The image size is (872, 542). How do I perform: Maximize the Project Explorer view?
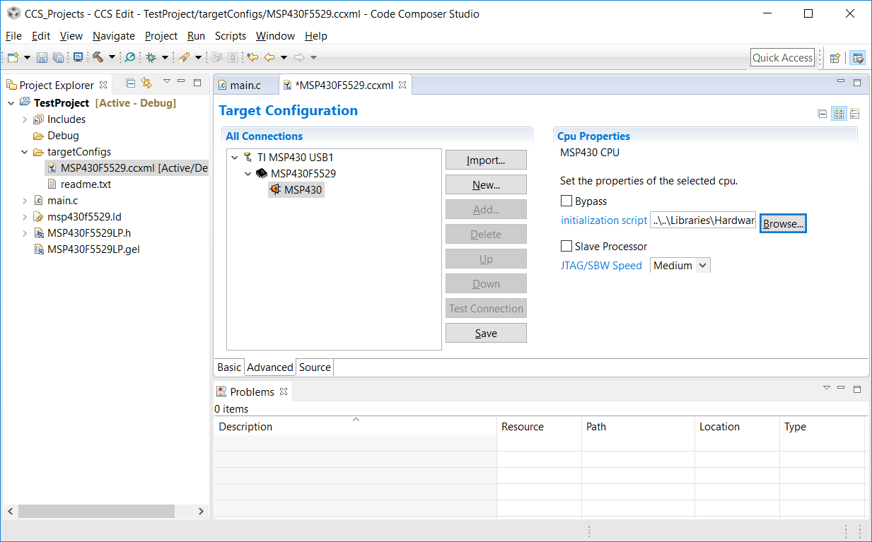tap(197, 83)
